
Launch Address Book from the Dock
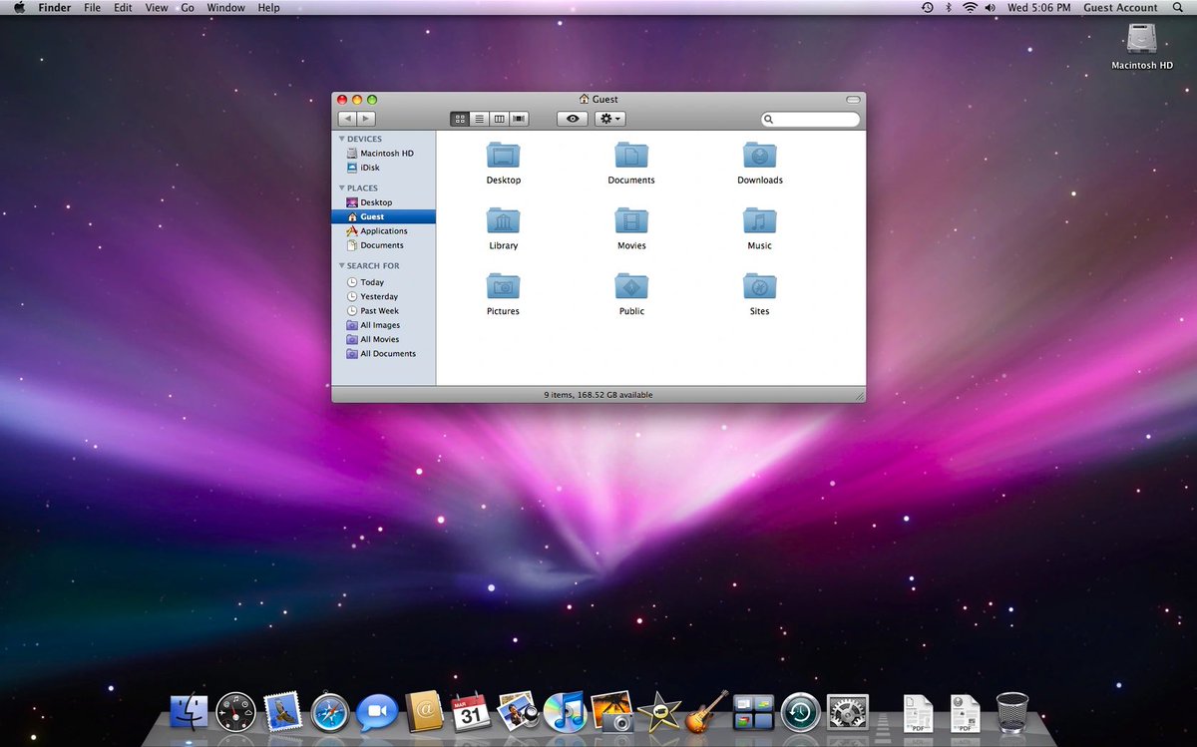pyautogui.click(x=424, y=712)
